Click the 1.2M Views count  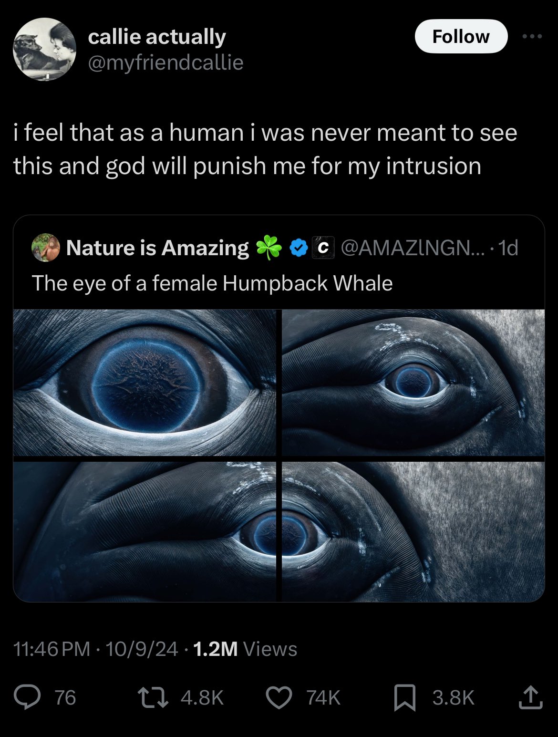(x=245, y=649)
